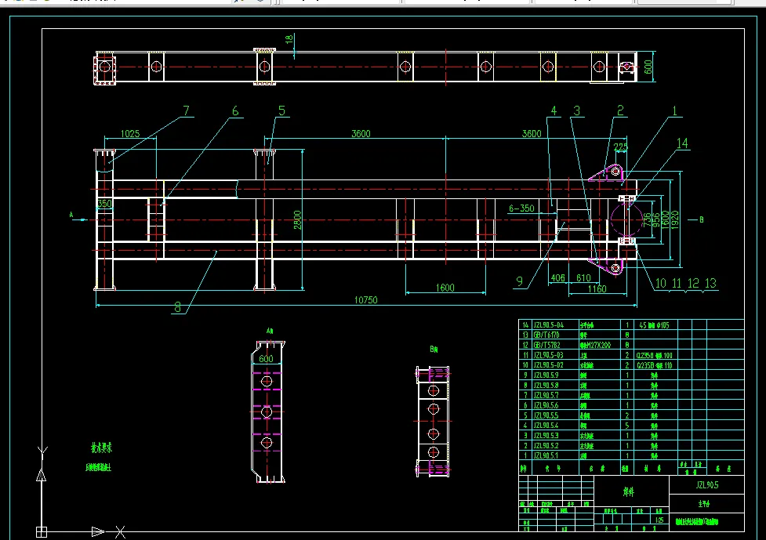Screen dimensions: 766x540
Task: Select the 6-350 annotation text
Action: pos(521,208)
